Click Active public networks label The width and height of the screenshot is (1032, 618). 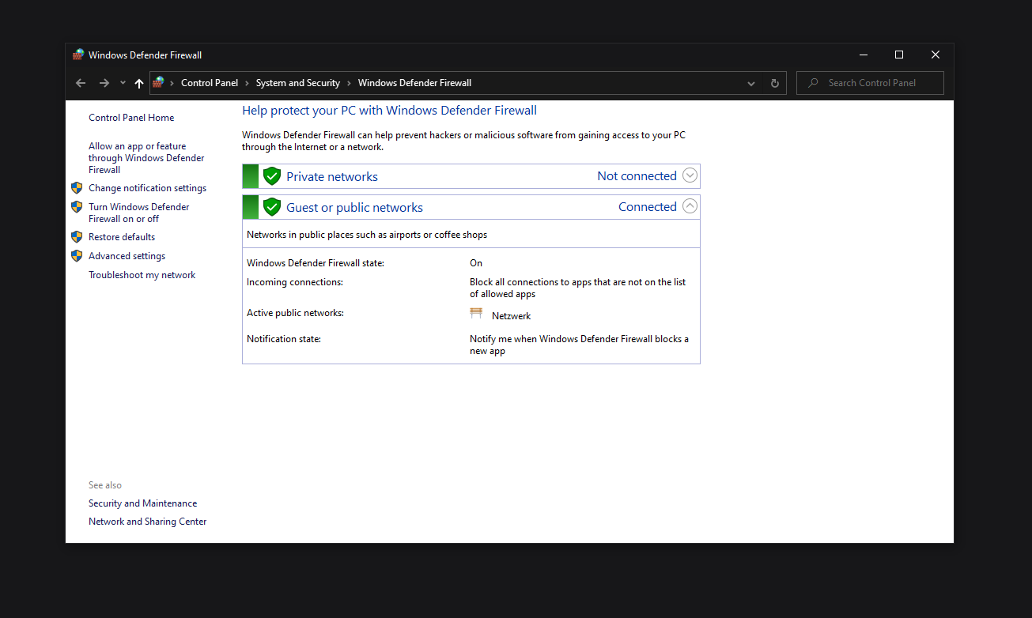pos(295,313)
